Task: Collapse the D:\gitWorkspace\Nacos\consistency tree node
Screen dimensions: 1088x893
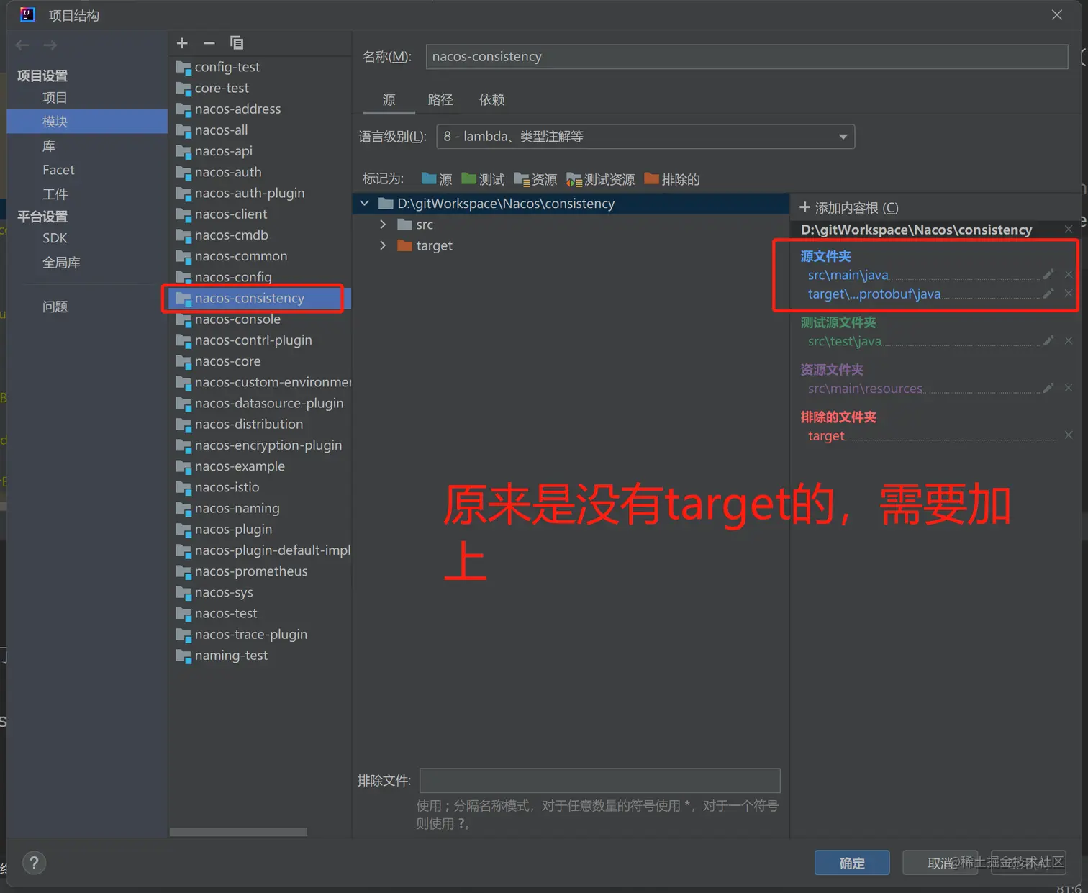Action: pyautogui.click(x=365, y=204)
